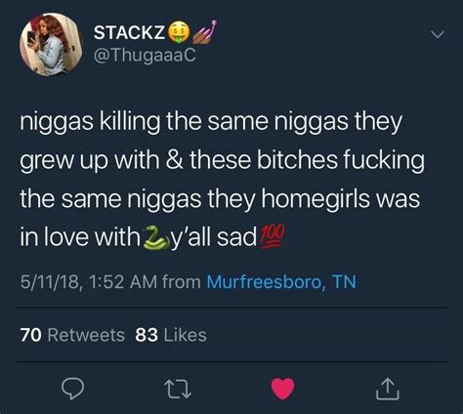Open the STACKZ display name profile
Image resolution: width=463 pixels, height=414 pixels.
[x=130, y=32]
